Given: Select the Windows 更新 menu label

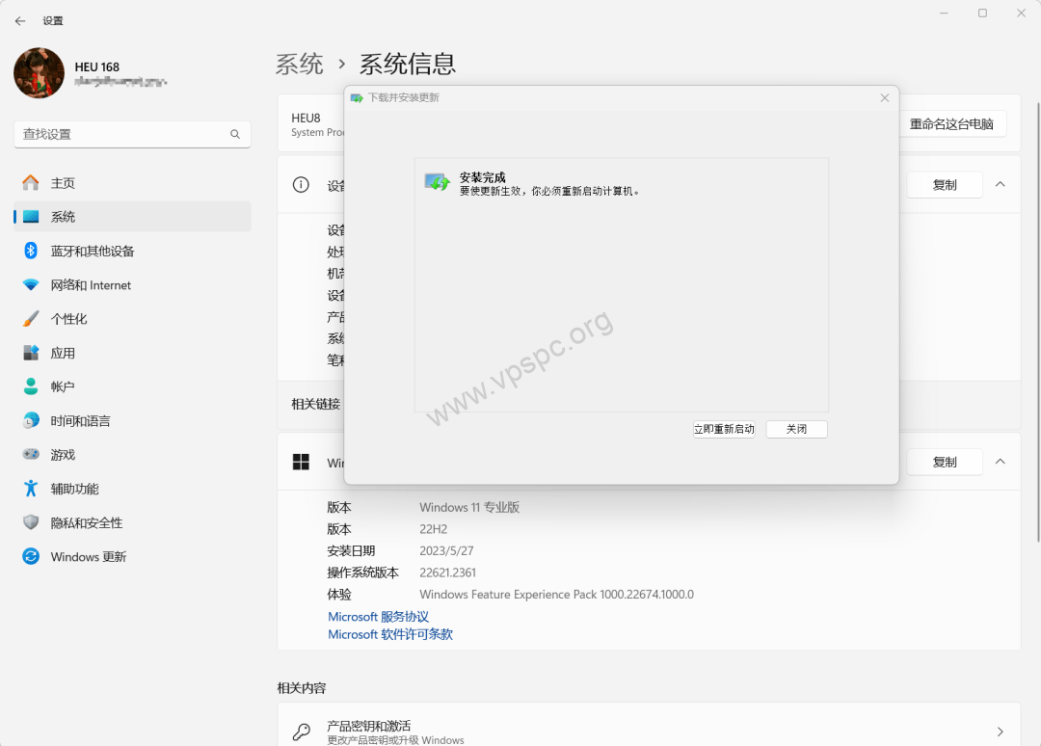Looking at the screenshot, I should point(89,557).
